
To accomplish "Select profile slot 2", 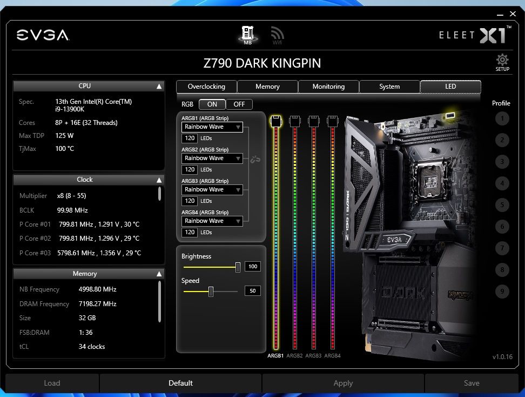I will 502,140.
